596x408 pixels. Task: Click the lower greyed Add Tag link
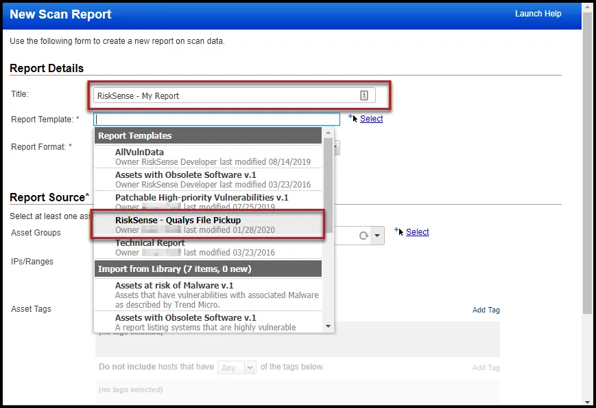pos(486,367)
